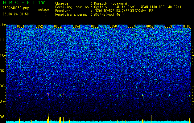
Task: Click observer name Masayuki Kobayashi
Action: pyautogui.click(x=111, y=3)
